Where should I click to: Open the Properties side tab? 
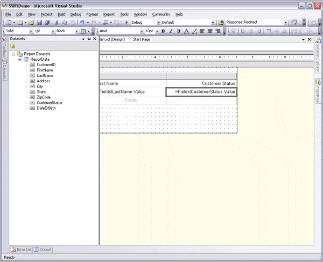pos(318,91)
